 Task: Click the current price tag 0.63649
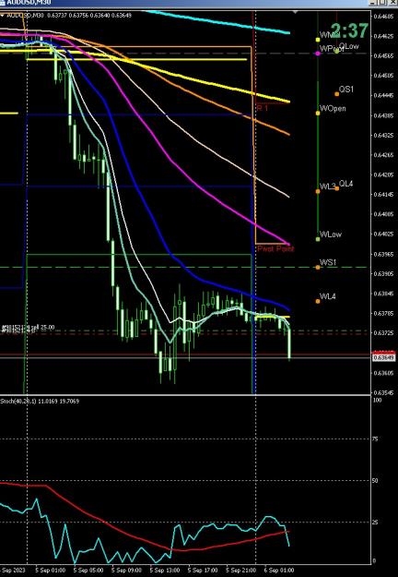point(384,357)
